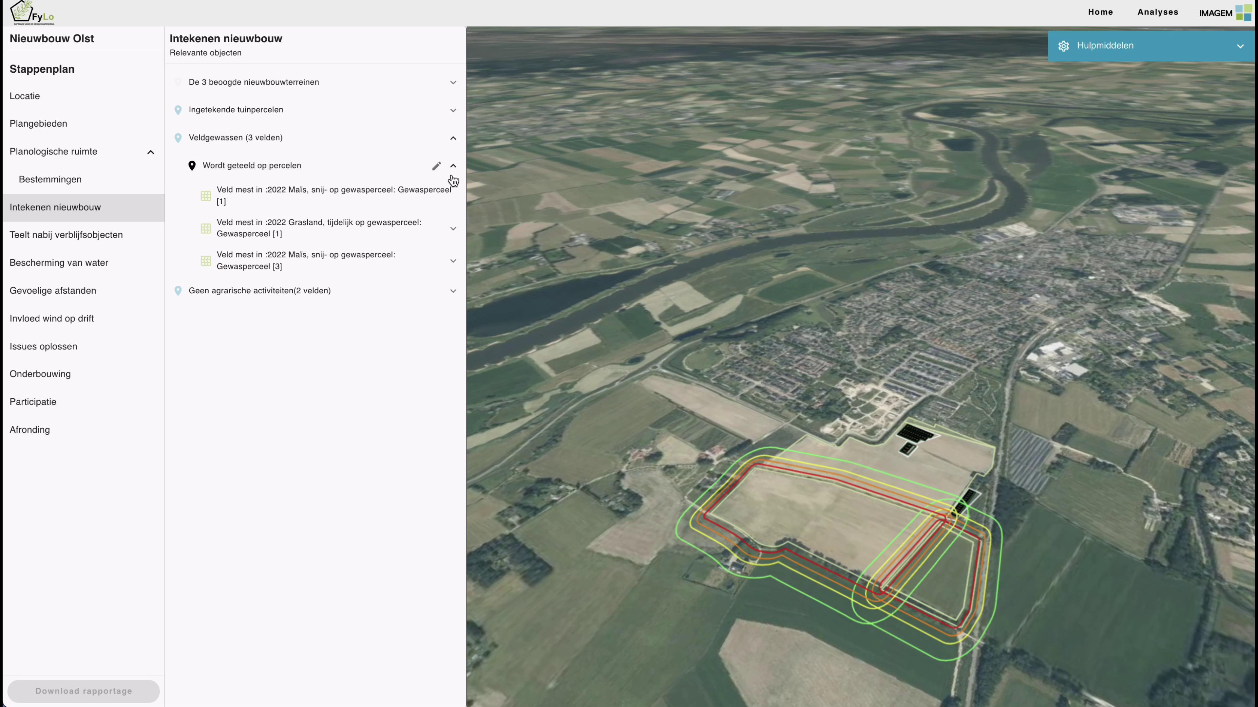Go to Home in the top navigation
The height and width of the screenshot is (707, 1258).
click(x=1100, y=12)
